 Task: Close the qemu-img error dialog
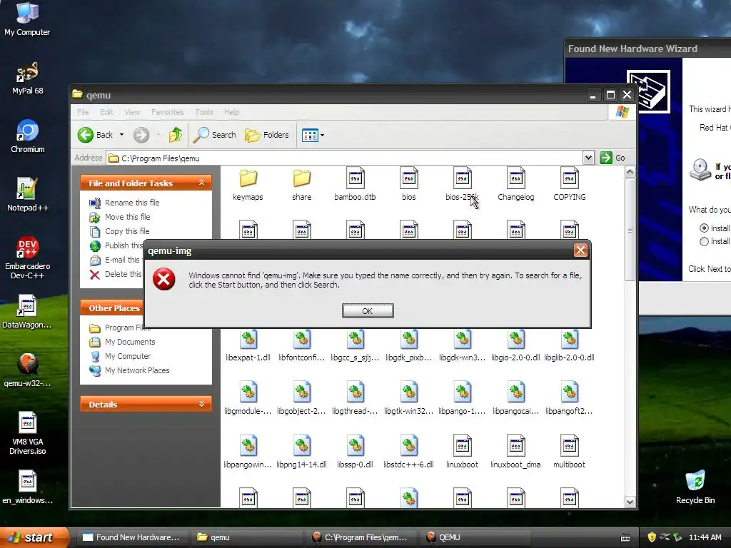580,250
